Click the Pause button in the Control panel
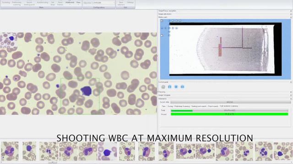Image resolution: width=293 pixels, height=164 pixels. coord(170,87)
